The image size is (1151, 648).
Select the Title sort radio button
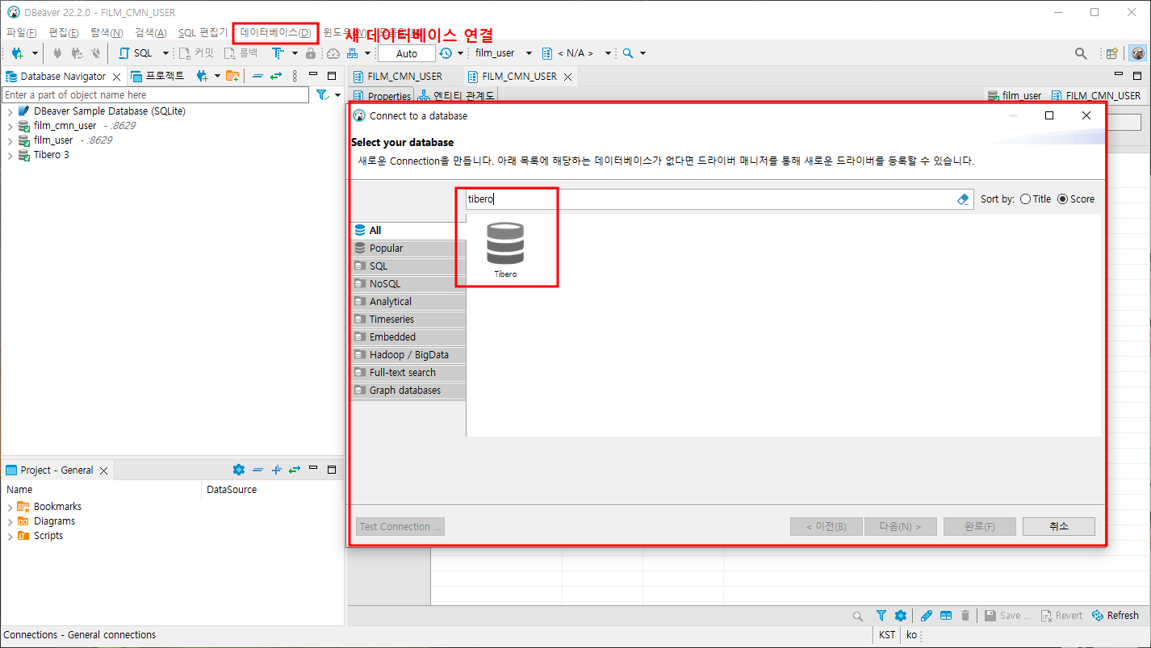coord(1025,199)
